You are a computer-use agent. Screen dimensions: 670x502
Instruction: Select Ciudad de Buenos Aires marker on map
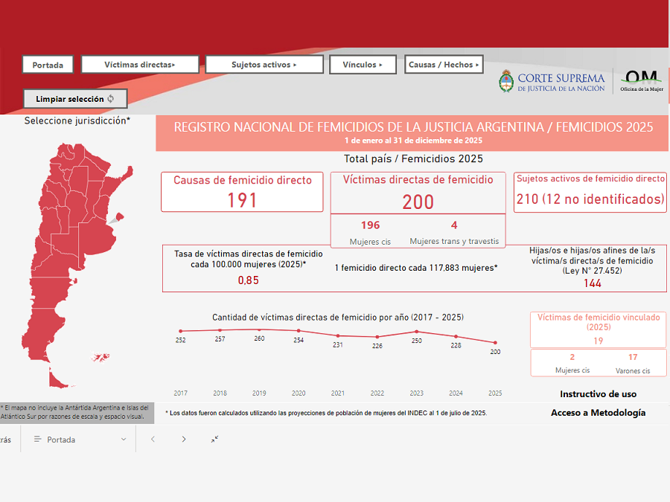click(x=120, y=217)
